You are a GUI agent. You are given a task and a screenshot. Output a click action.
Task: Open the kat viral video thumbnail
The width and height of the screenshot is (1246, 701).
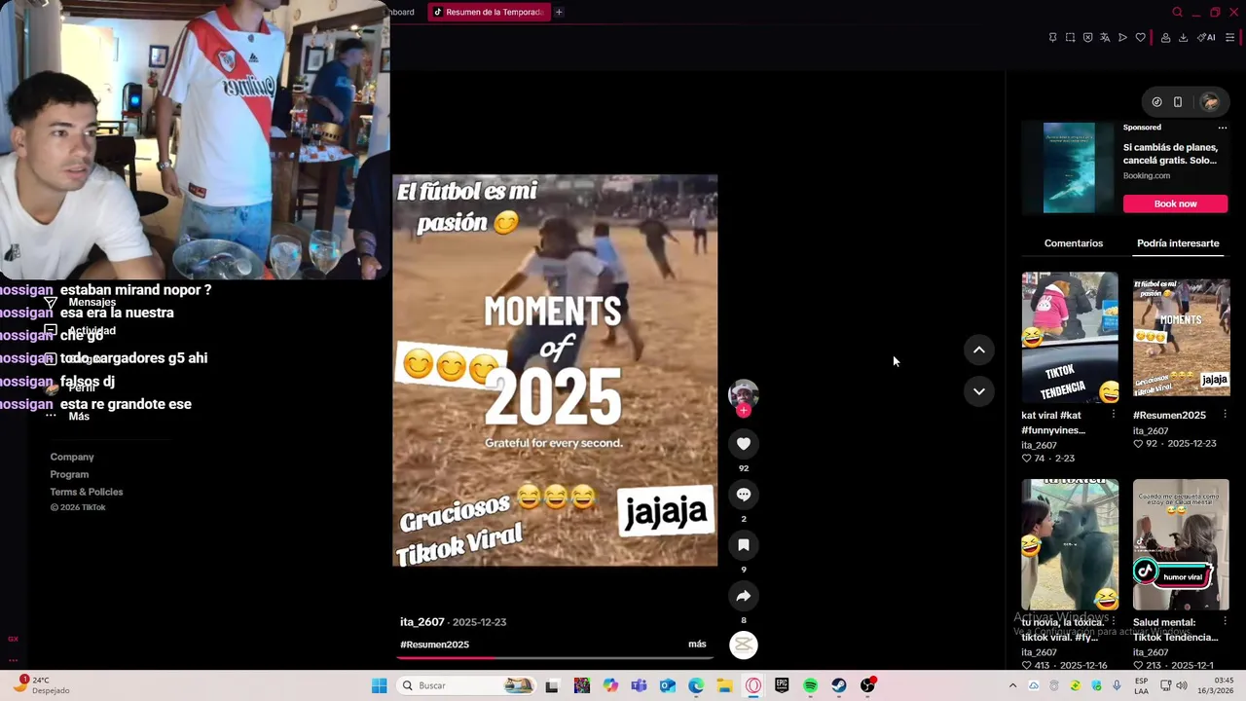[x=1070, y=337]
